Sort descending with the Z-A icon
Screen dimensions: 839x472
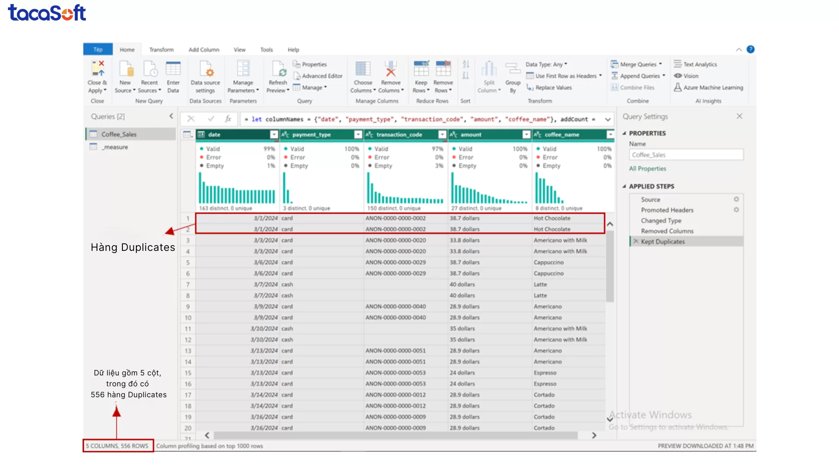pyautogui.click(x=466, y=76)
